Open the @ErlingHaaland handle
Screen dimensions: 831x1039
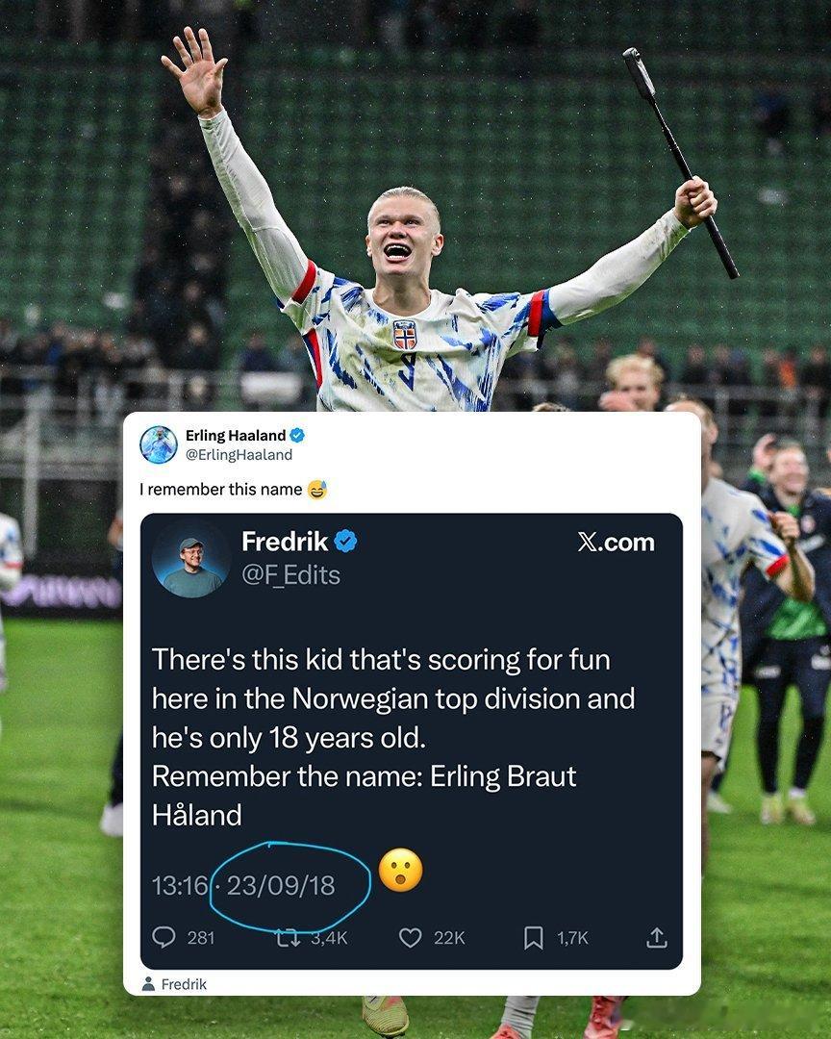(239, 454)
